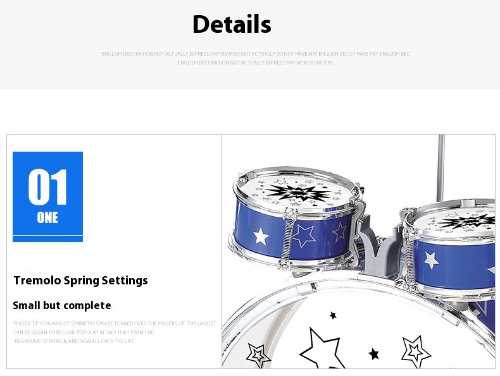Click the gray subtitle text under Details
The width and height of the screenshot is (500, 376).
(x=256, y=58)
